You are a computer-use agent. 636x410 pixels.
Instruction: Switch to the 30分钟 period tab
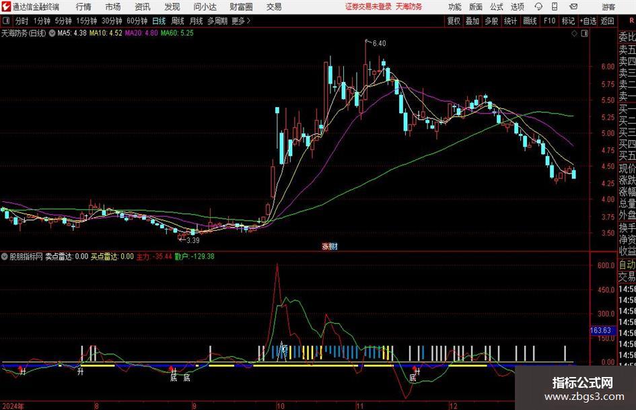click(112, 21)
